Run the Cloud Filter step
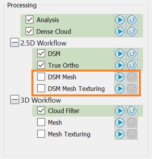 120,111
